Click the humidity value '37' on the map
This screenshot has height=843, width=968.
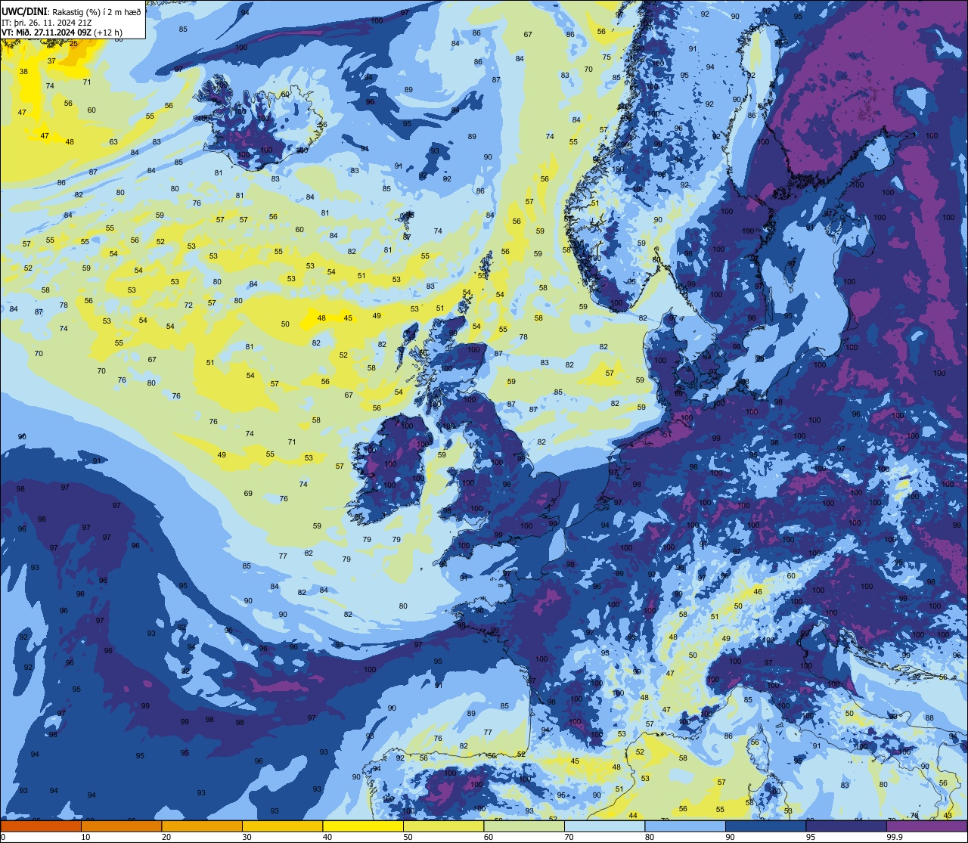[x=51, y=60]
